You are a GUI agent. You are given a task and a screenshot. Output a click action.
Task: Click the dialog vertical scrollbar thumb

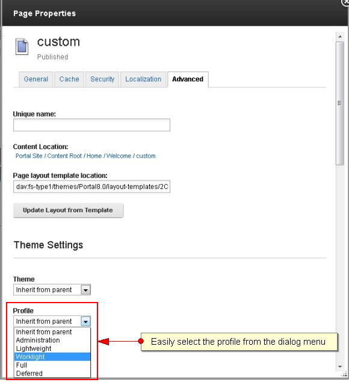tap(340, 103)
